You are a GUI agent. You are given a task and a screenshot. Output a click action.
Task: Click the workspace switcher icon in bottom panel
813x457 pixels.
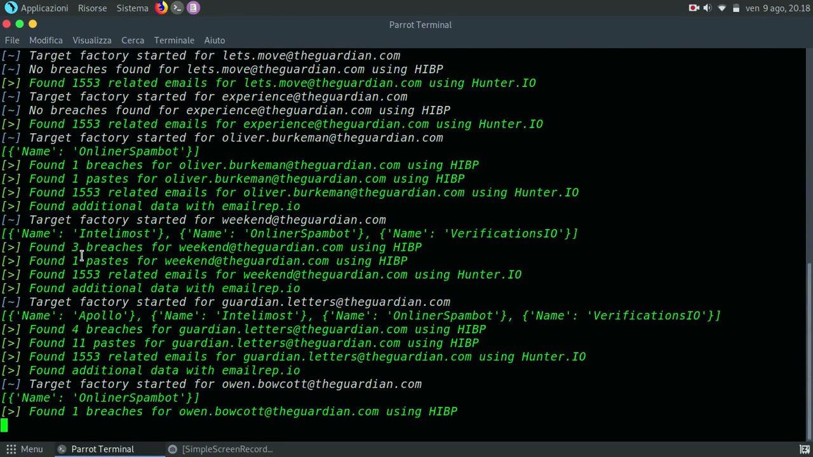pos(804,449)
